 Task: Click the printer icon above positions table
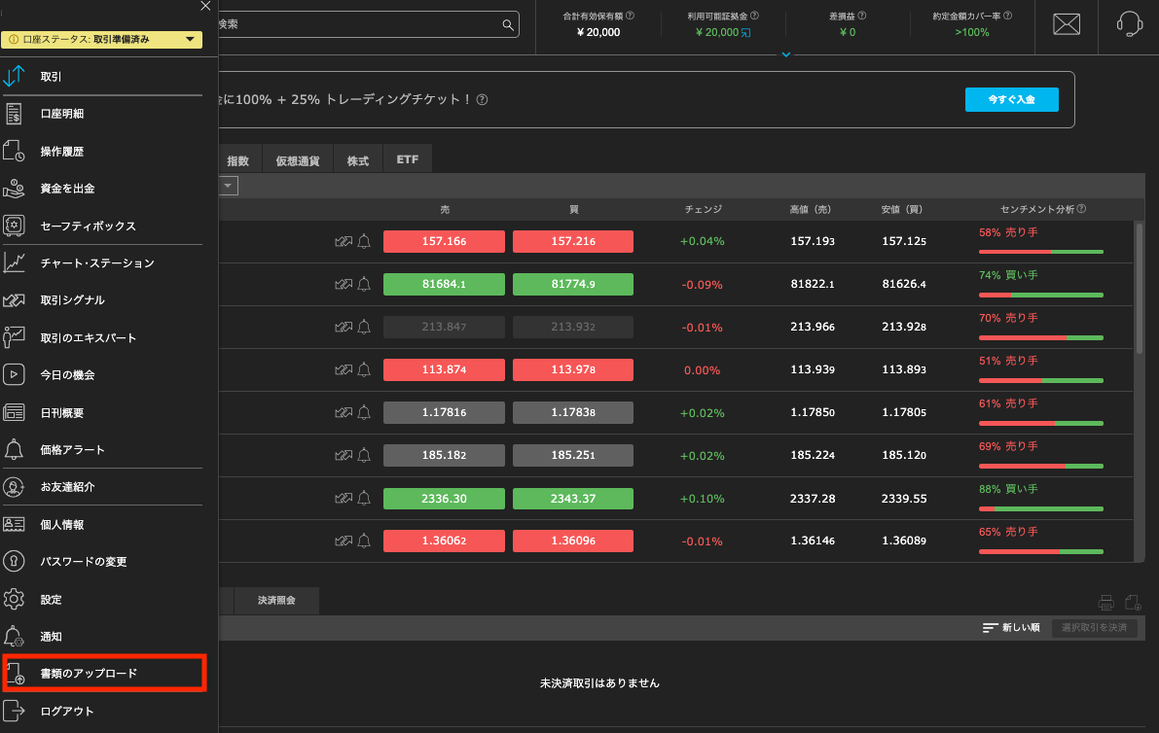pyautogui.click(x=1105, y=603)
